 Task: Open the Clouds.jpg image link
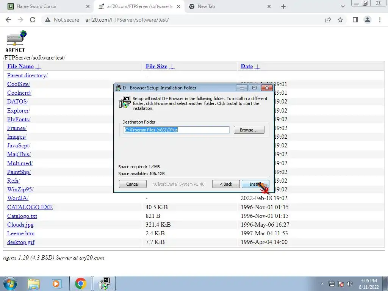pos(20,225)
